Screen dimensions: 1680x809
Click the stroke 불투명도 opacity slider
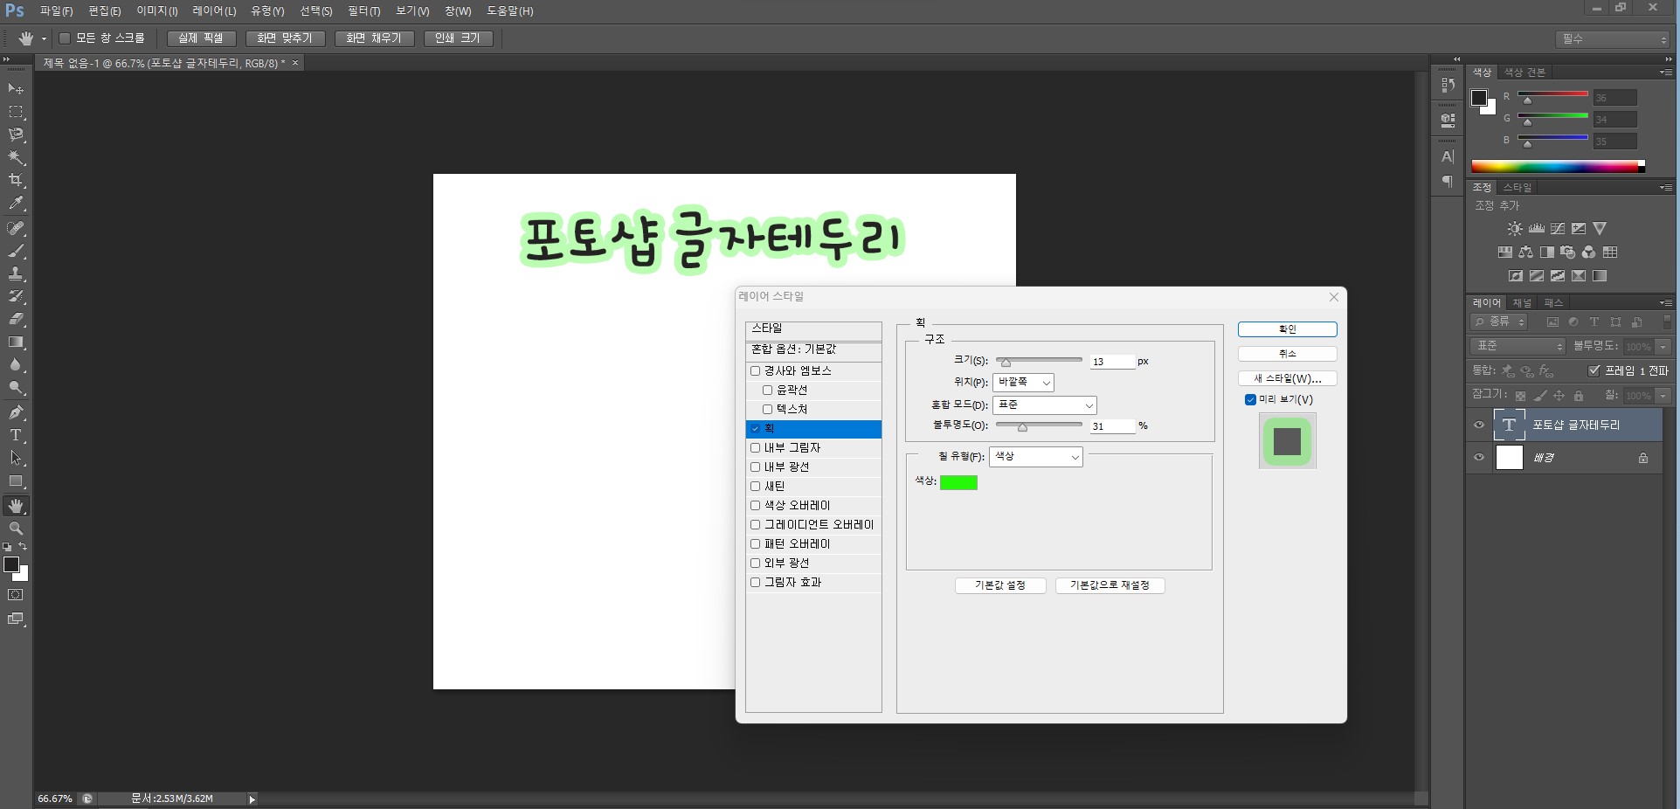(x=1039, y=425)
